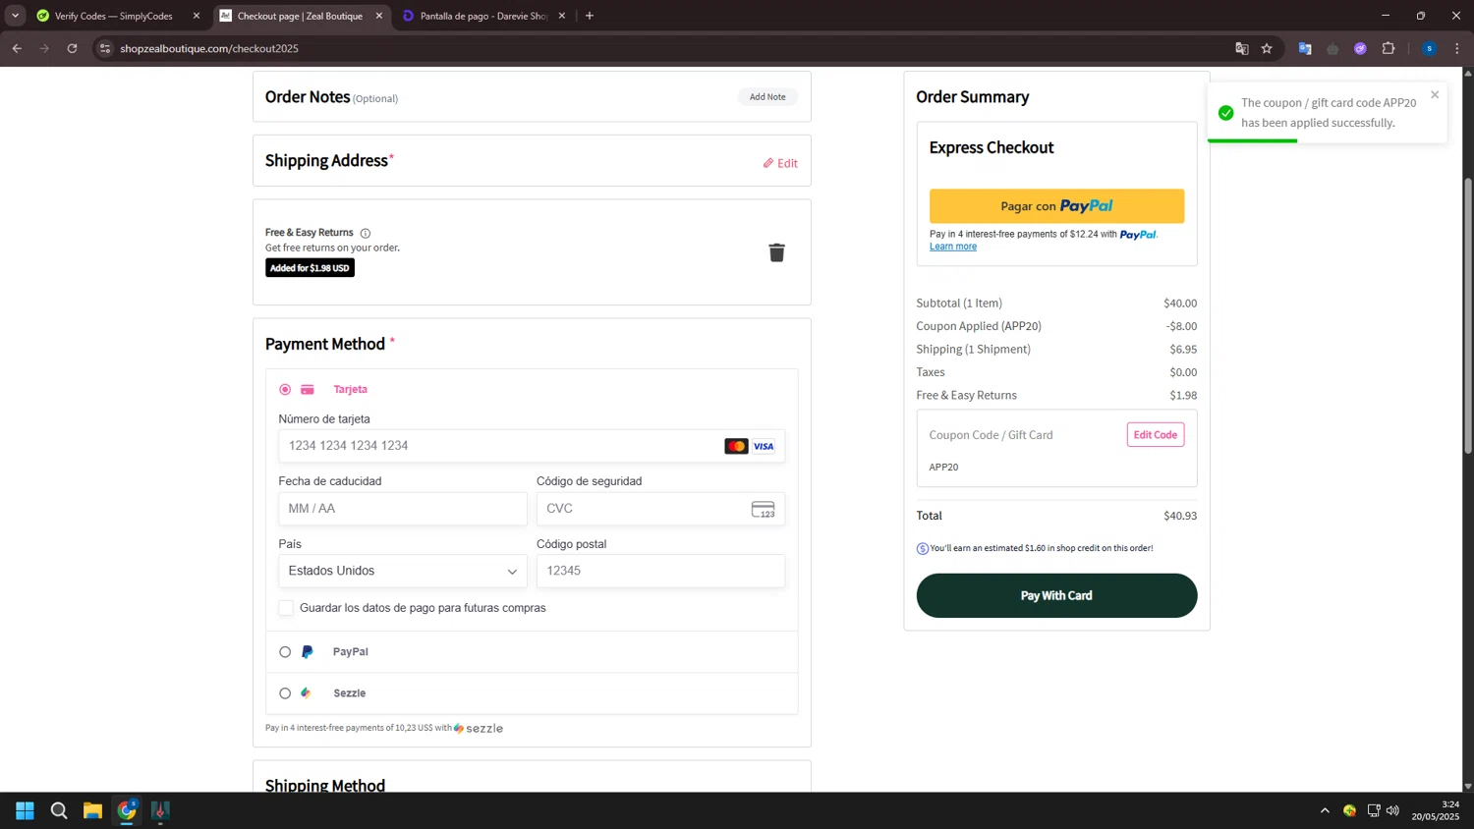Image resolution: width=1474 pixels, height=829 pixels.
Task: Open País dropdown showing Estados Unidos
Action: pyautogui.click(x=403, y=571)
